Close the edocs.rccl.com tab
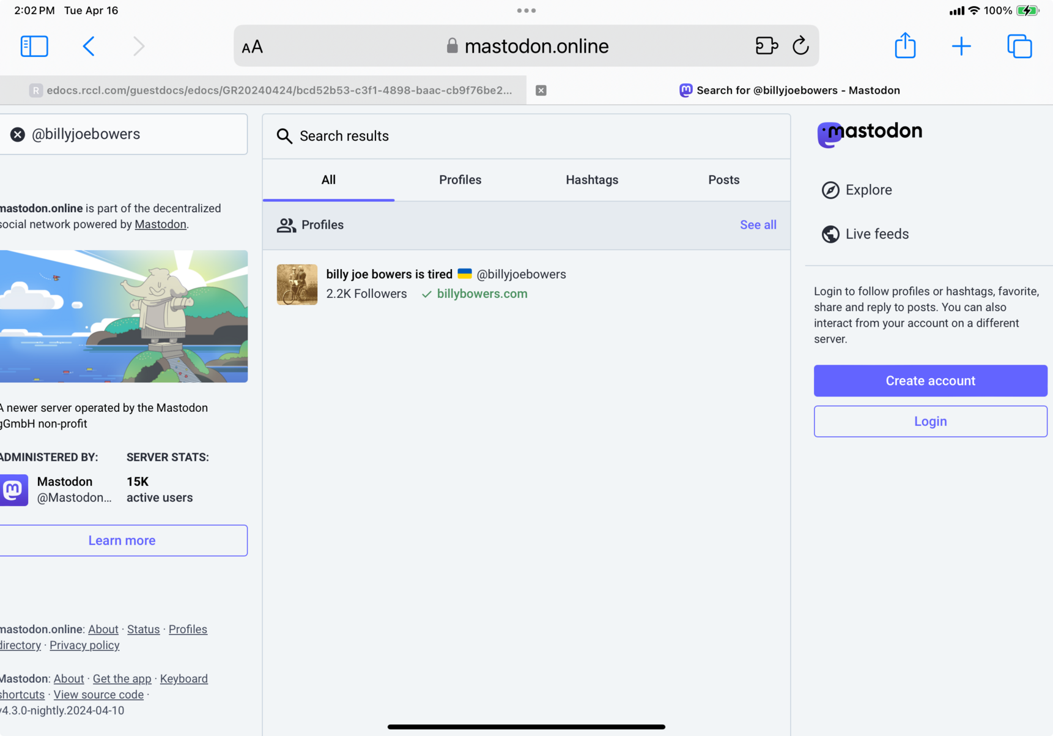The image size is (1053, 736). [541, 91]
